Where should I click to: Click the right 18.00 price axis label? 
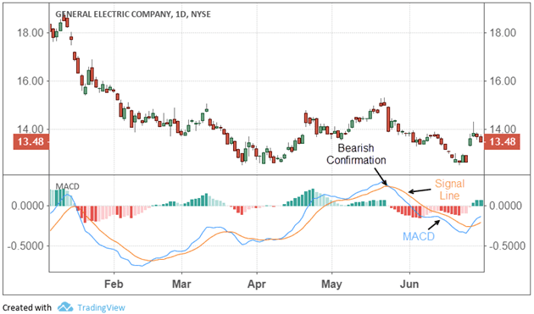503,33
